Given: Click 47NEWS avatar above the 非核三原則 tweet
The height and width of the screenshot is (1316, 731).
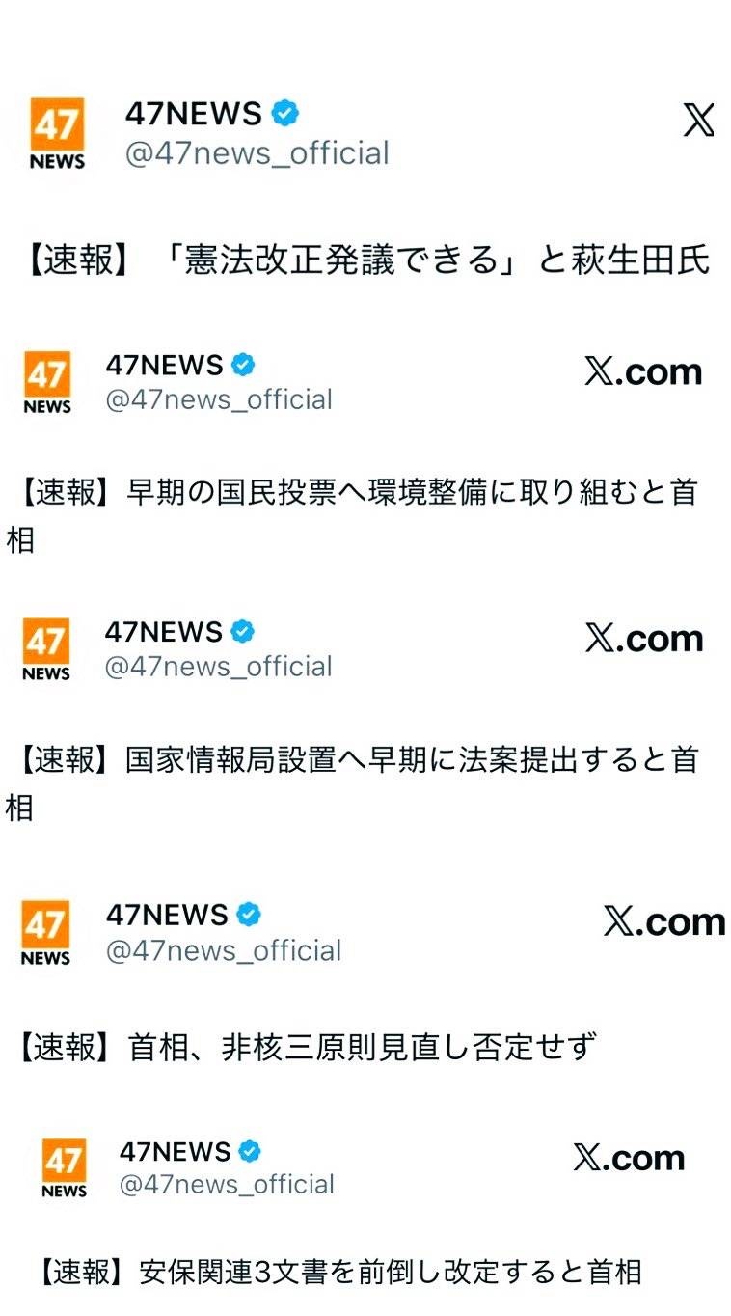Looking at the screenshot, I should (x=45, y=933).
